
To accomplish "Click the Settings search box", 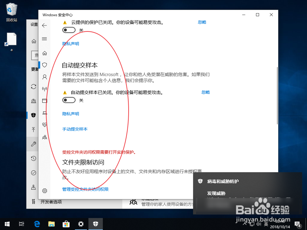I will pyautogui.click(x=35, y=55).
